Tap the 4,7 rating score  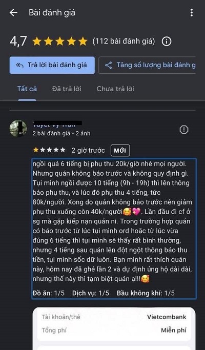(18, 42)
